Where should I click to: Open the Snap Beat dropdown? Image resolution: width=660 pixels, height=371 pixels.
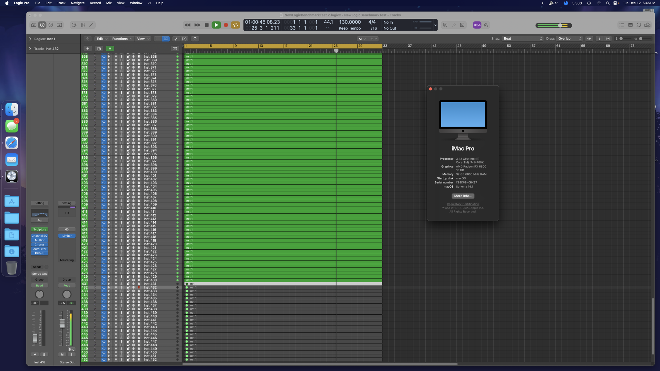click(x=523, y=39)
